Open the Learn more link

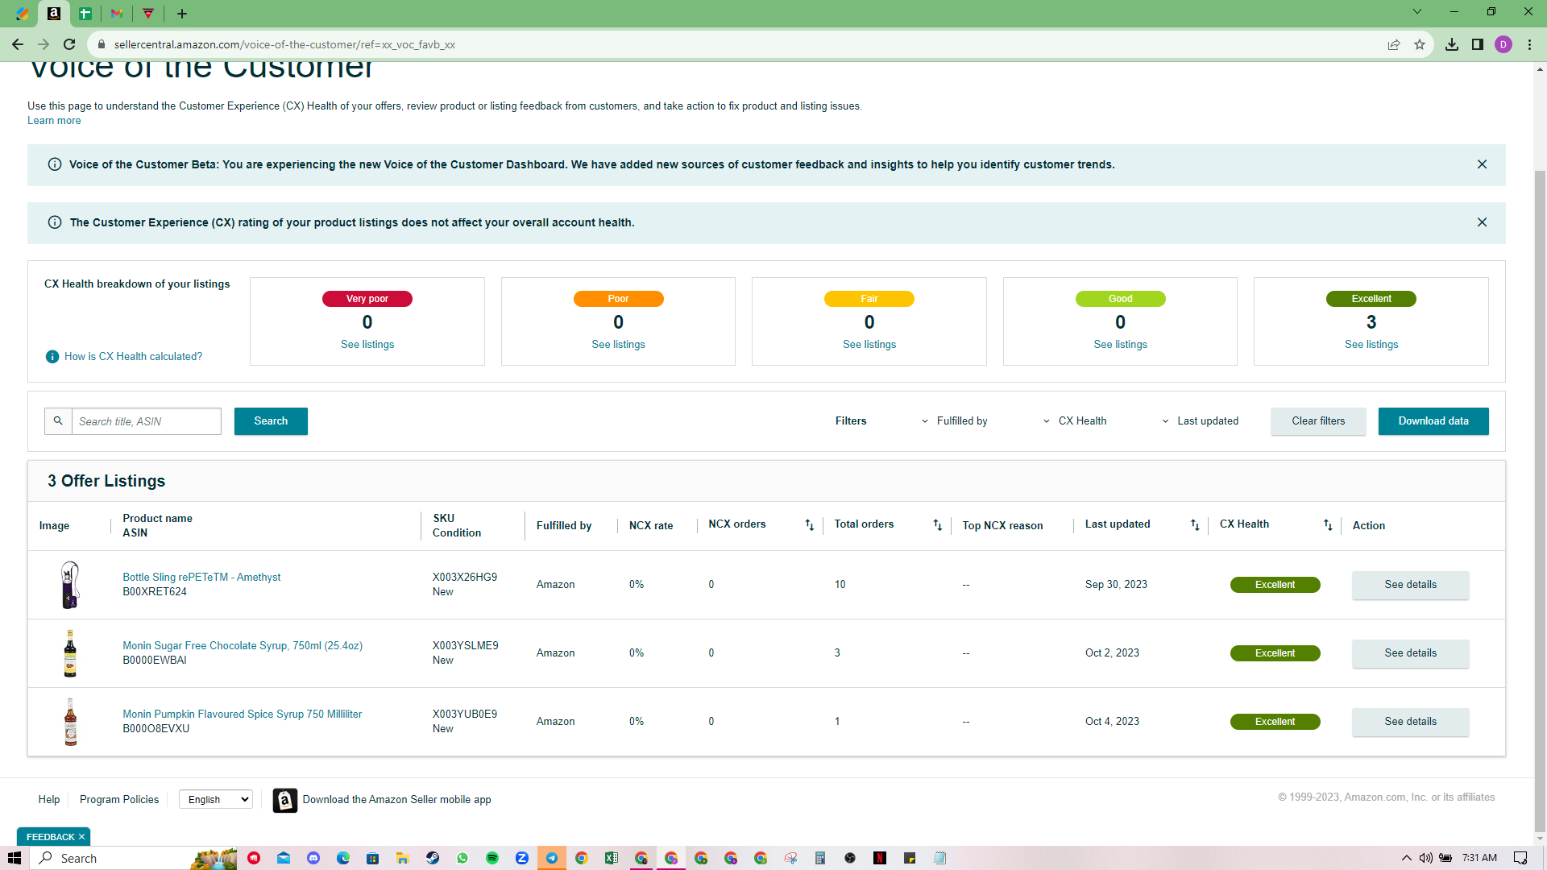click(54, 121)
